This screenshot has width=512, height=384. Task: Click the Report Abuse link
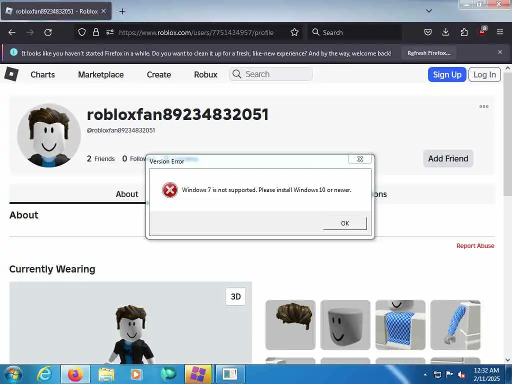[x=475, y=246]
